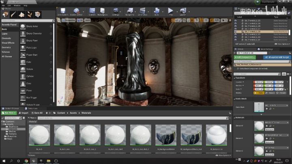Select the Landscape mode mountain icon
The width and height of the screenshot is (292, 164).
(21, 15)
